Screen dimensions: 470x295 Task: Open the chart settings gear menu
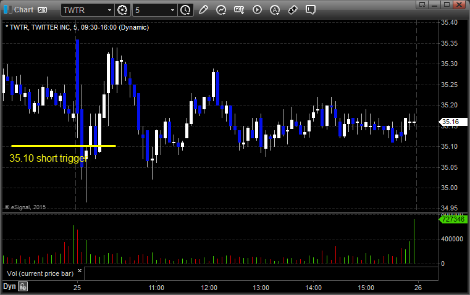[122, 10]
